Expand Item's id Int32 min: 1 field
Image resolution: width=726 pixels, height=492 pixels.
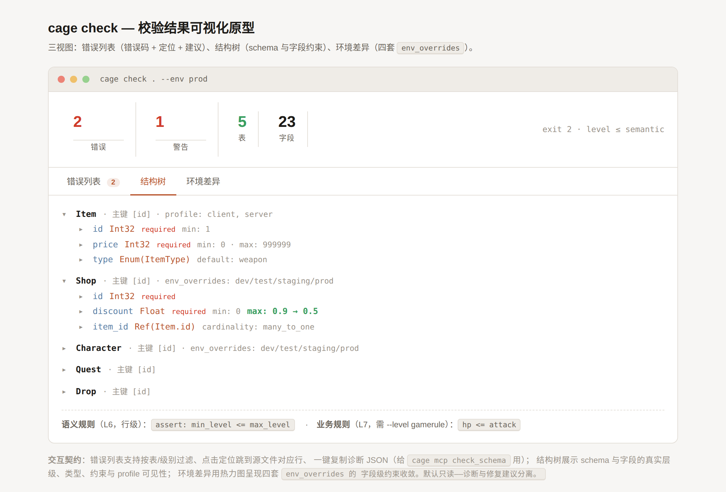(81, 229)
